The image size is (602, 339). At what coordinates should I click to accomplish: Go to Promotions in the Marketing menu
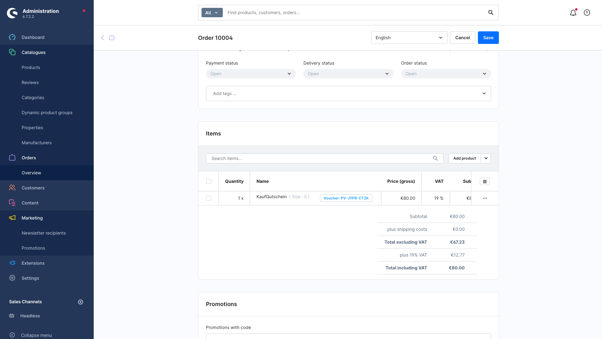(x=33, y=248)
